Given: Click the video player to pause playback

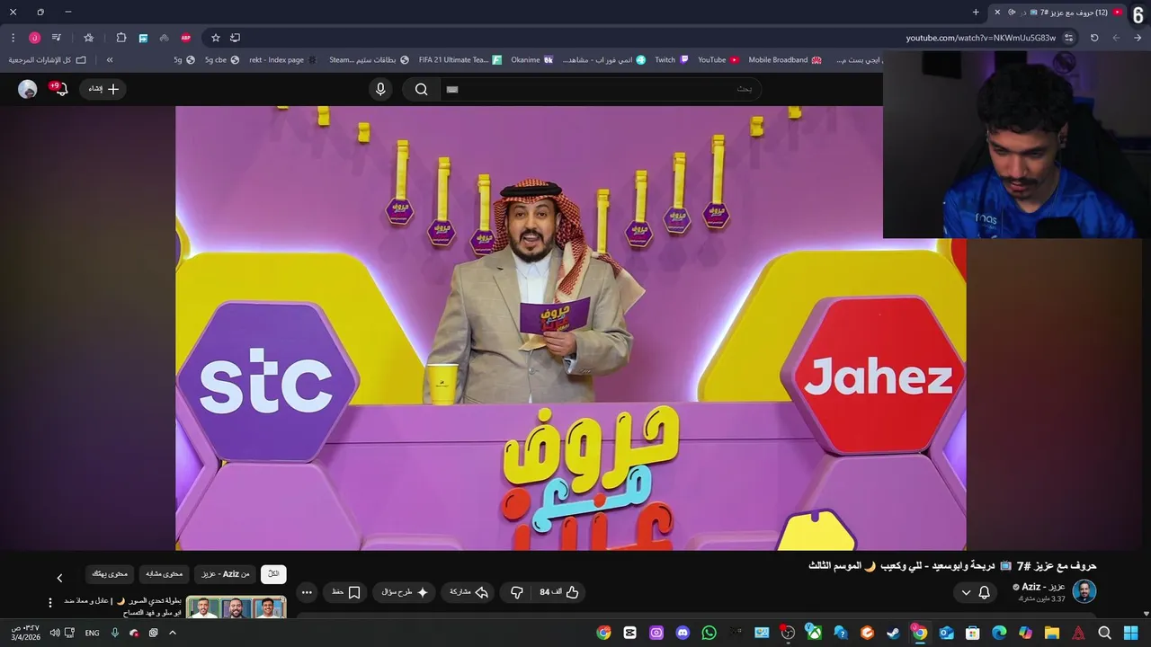Looking at the screenshot, I should click(x=571, y=328).
